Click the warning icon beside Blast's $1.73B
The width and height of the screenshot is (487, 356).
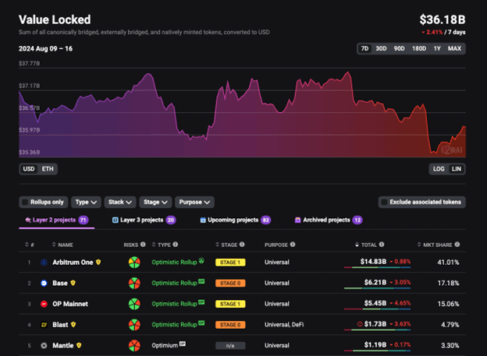click(x=360, y=324)
